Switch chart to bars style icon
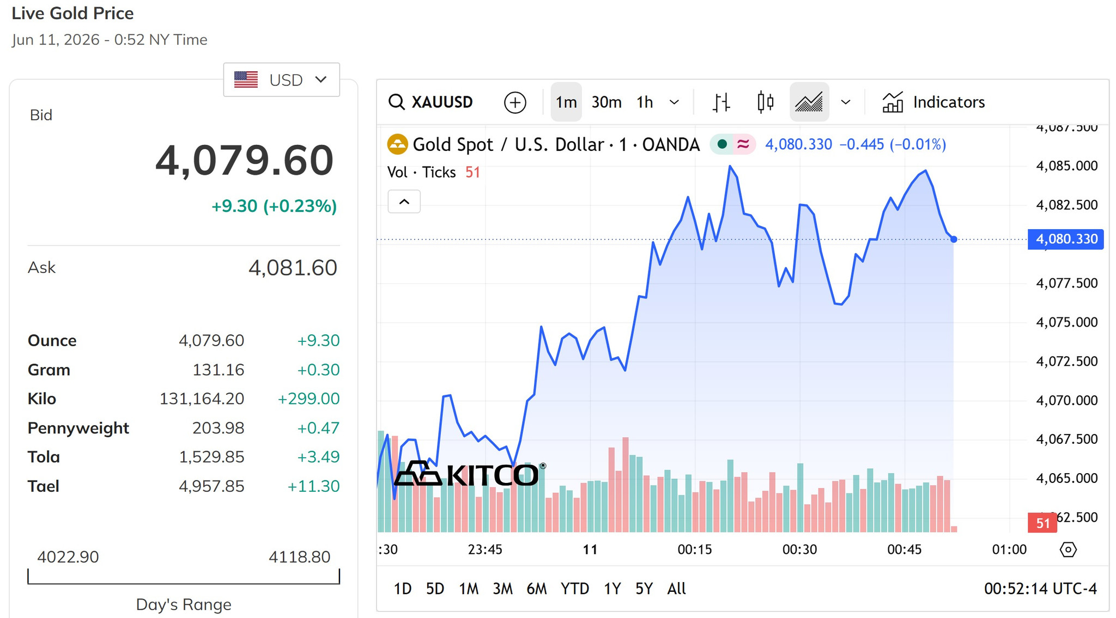1116x618 pixels. 721,102
